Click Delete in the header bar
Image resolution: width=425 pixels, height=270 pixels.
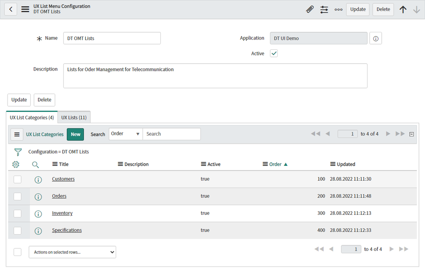383,9
